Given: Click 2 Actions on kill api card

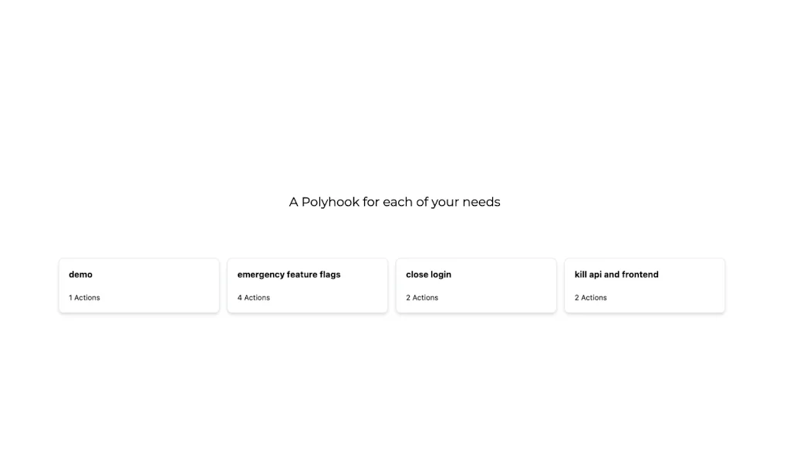Looking at the screenshot, I should 590,297.
